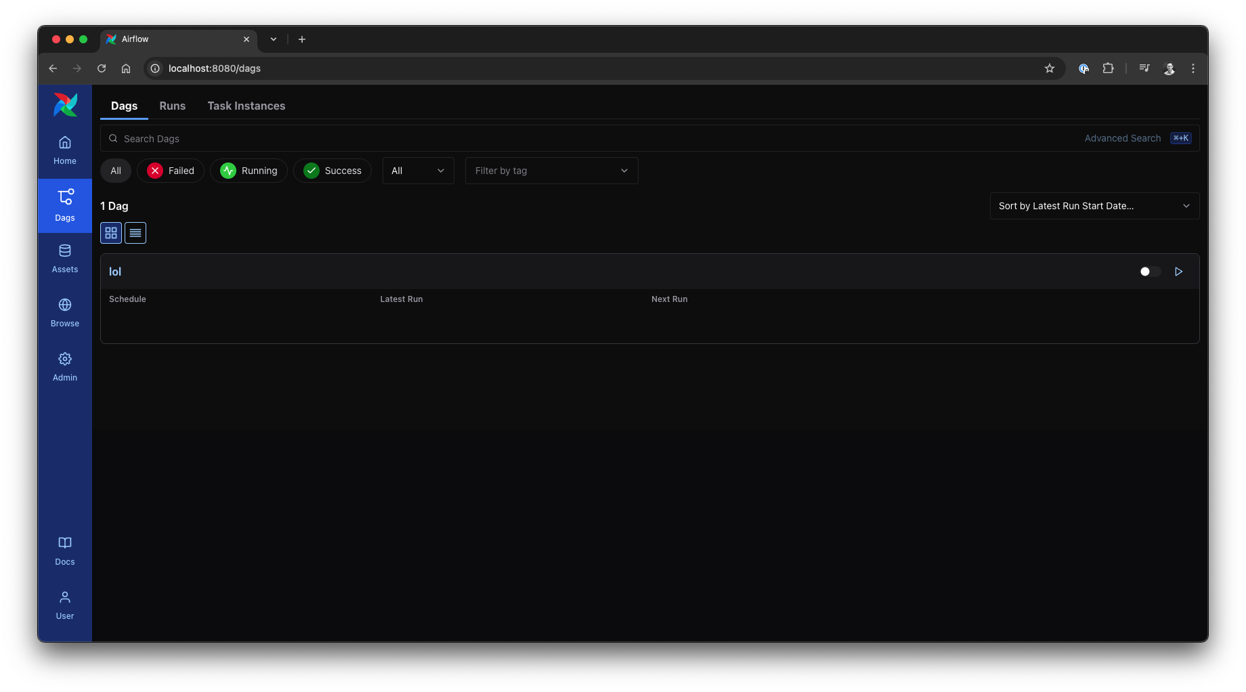
Task: Open the User account menu
Action: point(64,605)
